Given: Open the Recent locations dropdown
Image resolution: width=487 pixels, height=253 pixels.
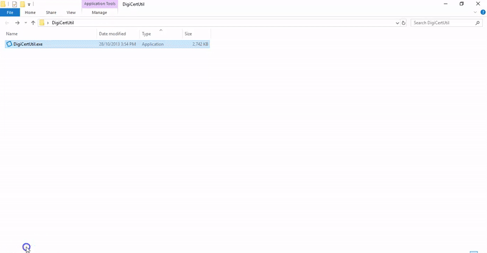Looking at the screenshot, I should [x=26, y=23].
